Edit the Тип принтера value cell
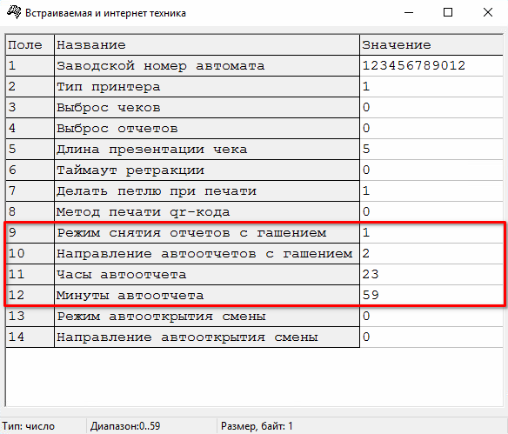Screen dimensions: 508x434 coord(431,86)
